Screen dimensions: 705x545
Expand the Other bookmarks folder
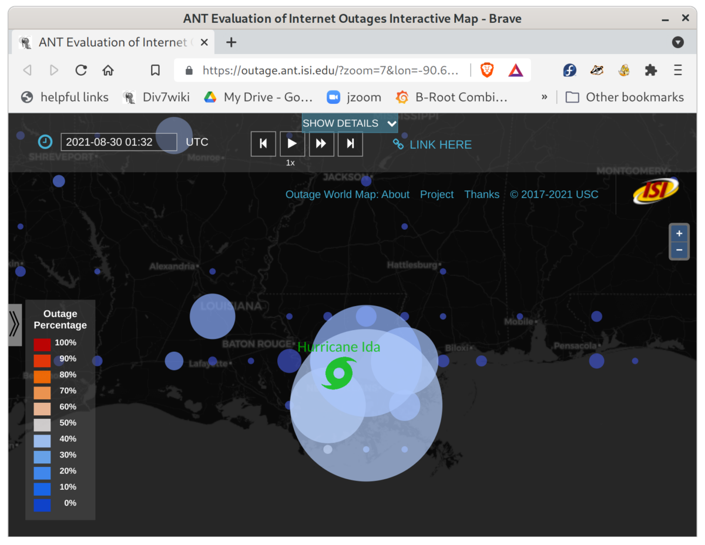[x=624, y=97]
